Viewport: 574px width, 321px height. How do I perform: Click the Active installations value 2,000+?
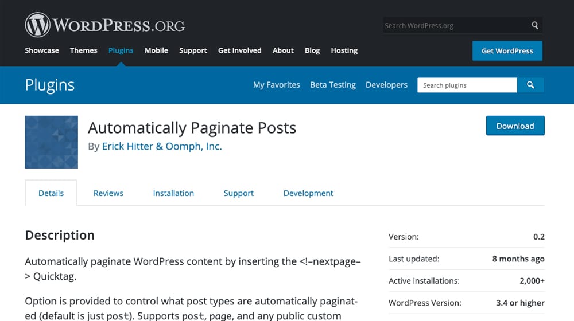click(532, 281)
